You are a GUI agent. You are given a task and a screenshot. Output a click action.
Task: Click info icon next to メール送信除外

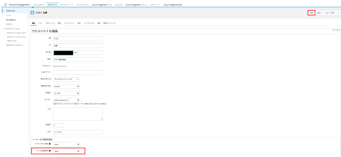[x=50, y=151]
